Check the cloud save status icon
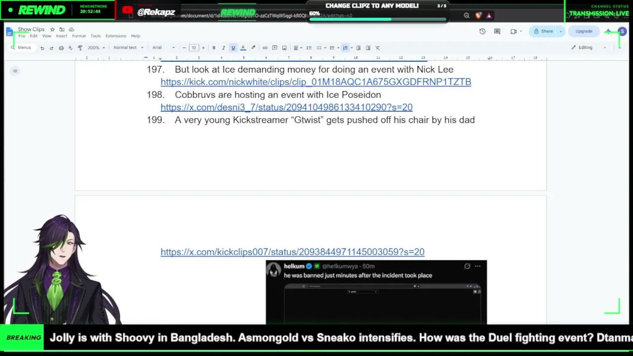The height and width of the screenshot is (356, 633). point(71,29)
